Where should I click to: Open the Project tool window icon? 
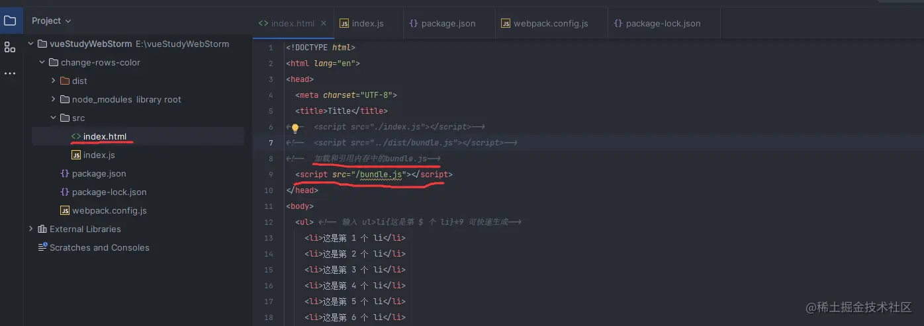point(10,20)
